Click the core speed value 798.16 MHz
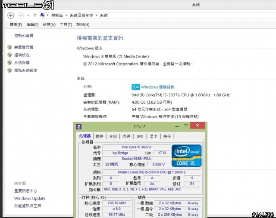This screenshot has height=218, width=276. coord(117,203)
